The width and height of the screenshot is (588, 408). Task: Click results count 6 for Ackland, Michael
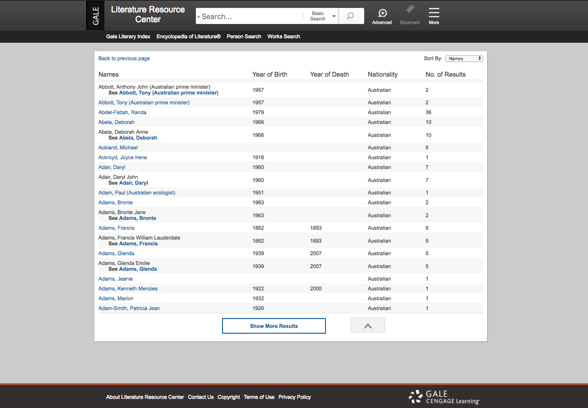427,148
